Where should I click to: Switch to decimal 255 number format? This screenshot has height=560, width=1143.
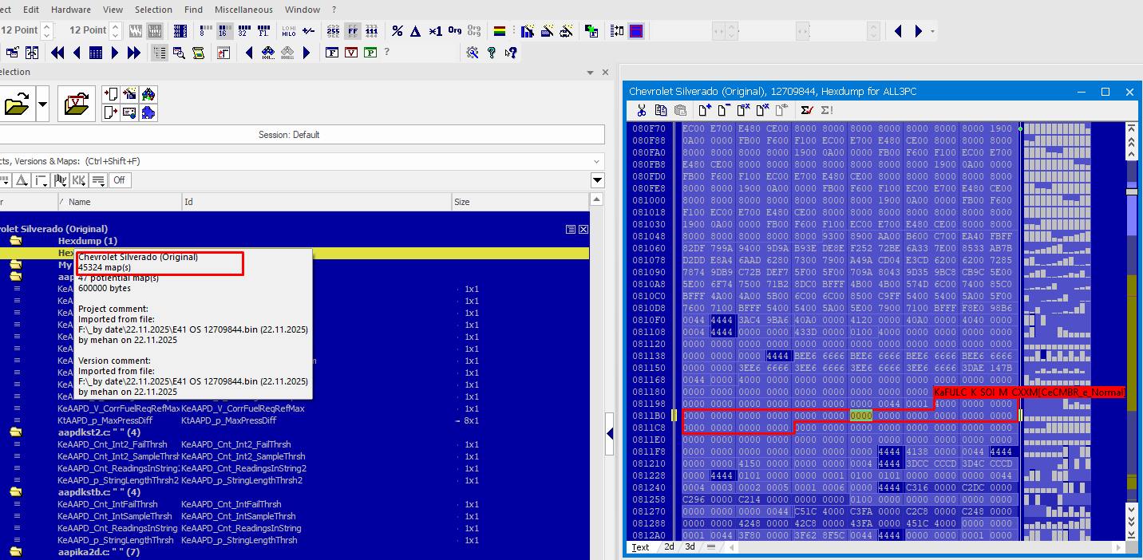(333, 31)
